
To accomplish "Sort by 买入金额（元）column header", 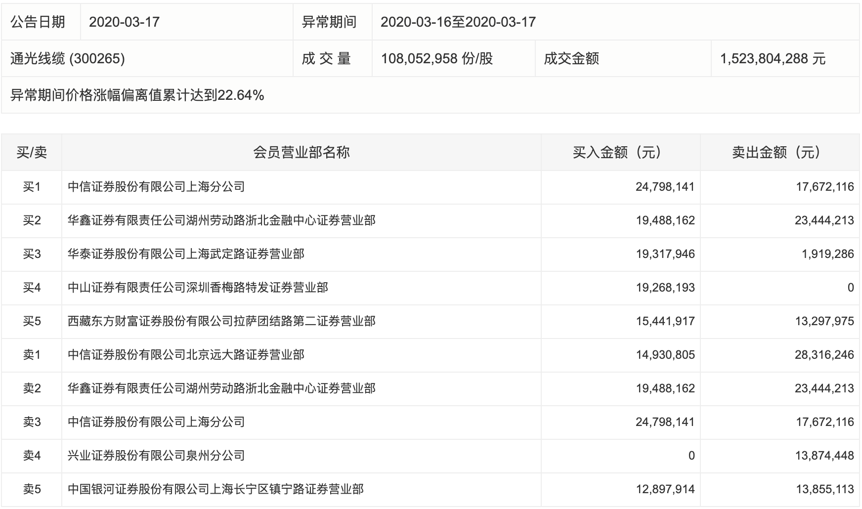I will coord(620,152).
